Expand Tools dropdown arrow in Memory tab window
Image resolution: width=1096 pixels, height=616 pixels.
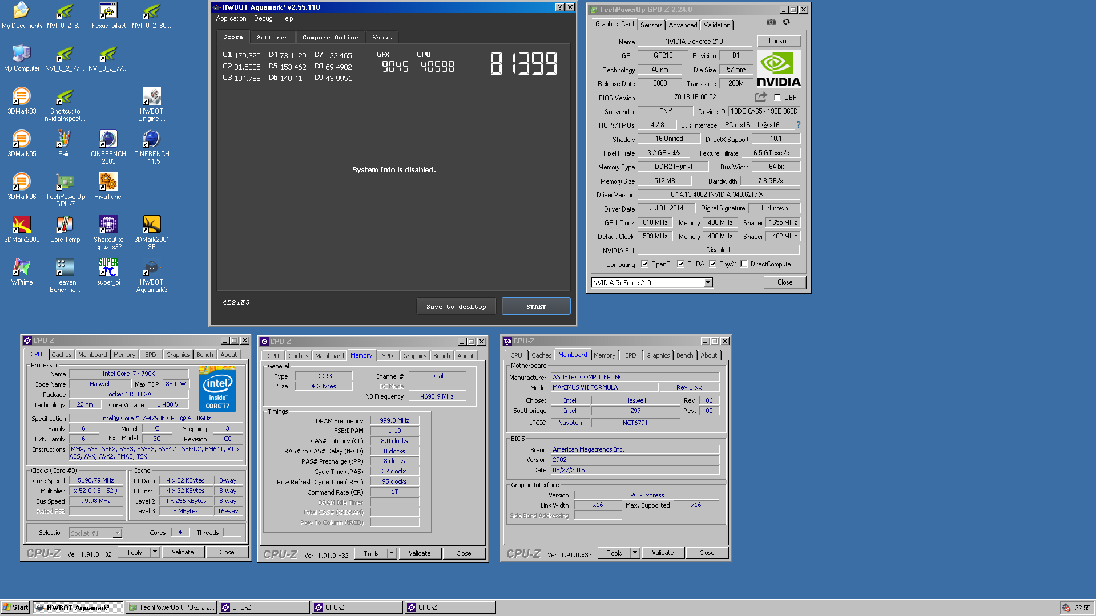tap(392, 553)
